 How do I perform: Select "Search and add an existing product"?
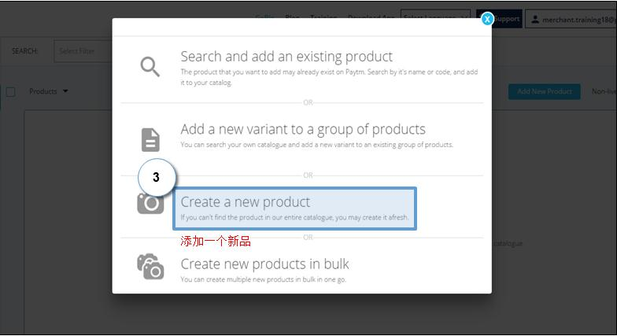pyautogui.click(x=286, y=57)
